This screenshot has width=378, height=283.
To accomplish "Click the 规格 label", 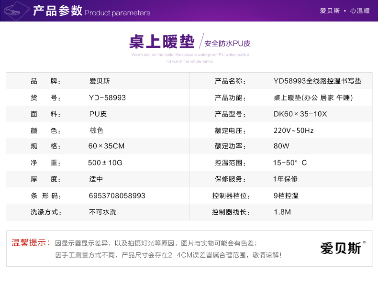I will [45, 146].
